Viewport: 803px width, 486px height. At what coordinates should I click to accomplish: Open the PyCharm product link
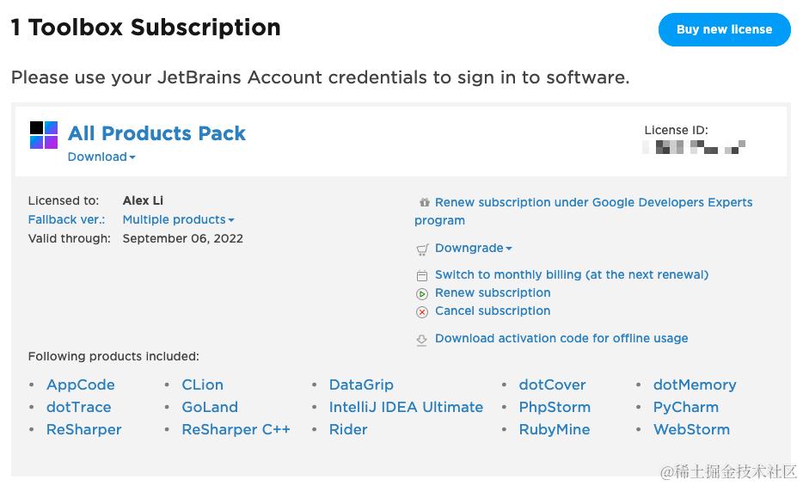click(x=686, y=407)
